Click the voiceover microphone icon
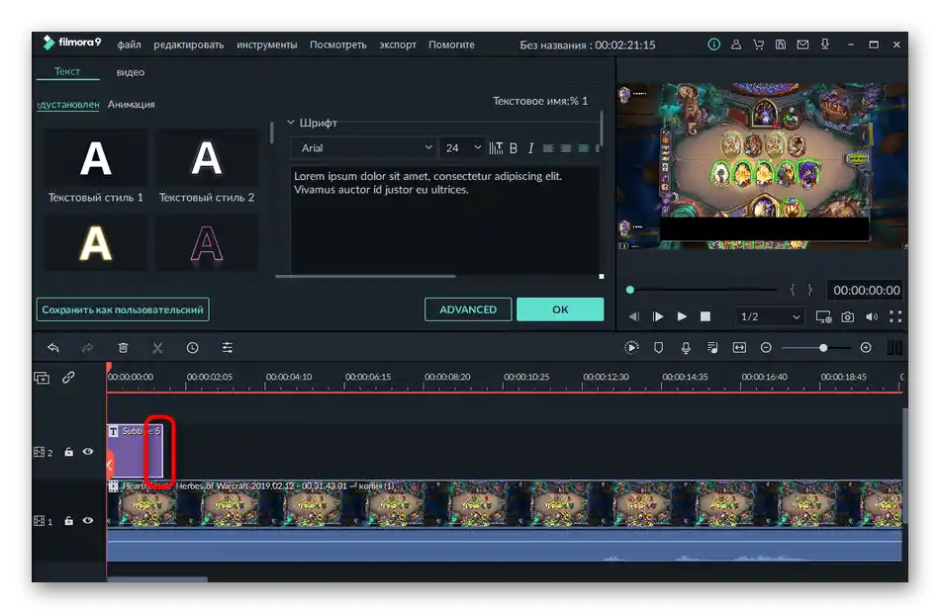The image size is (940, 614). 686,348
